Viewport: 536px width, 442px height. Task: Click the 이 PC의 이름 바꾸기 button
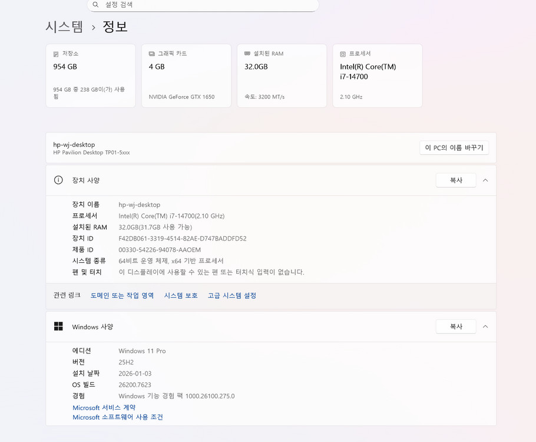[454, 147]
